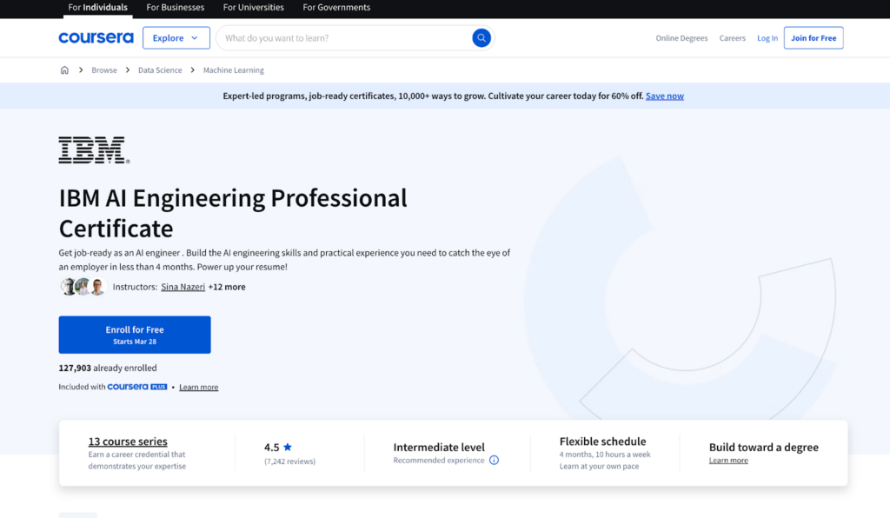
Task: Open Online Degrees link
Action: 681,38
